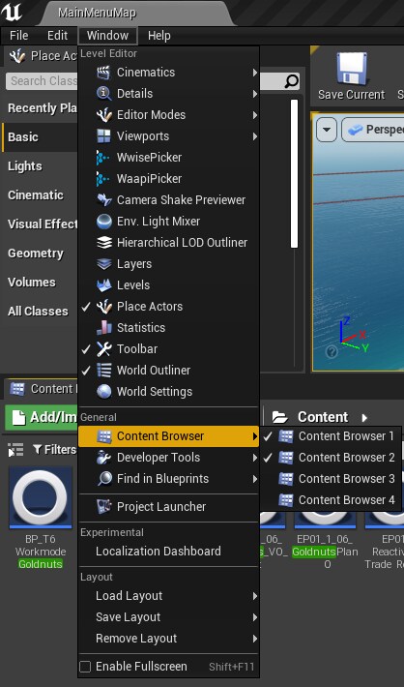This screenshot has height=687, width=404.
Task: Open the viewport options dropdown arrow
Action: (327, 130)
